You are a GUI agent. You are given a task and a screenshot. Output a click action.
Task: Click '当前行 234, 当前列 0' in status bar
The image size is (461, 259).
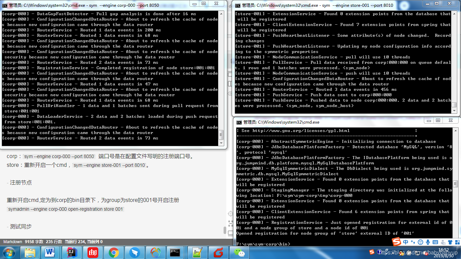click(83, 242)
